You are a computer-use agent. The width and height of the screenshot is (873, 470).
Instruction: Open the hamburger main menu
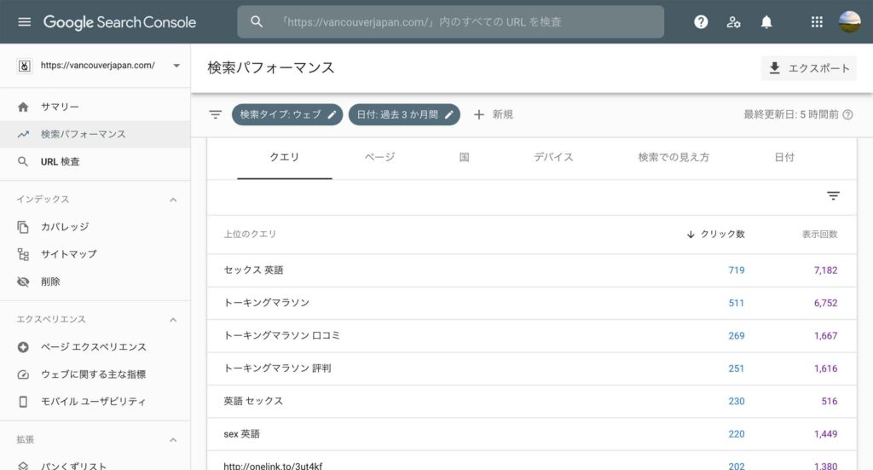(24, 22)
